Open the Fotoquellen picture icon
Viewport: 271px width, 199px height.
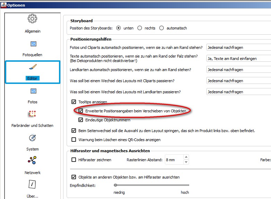point(33,44)
